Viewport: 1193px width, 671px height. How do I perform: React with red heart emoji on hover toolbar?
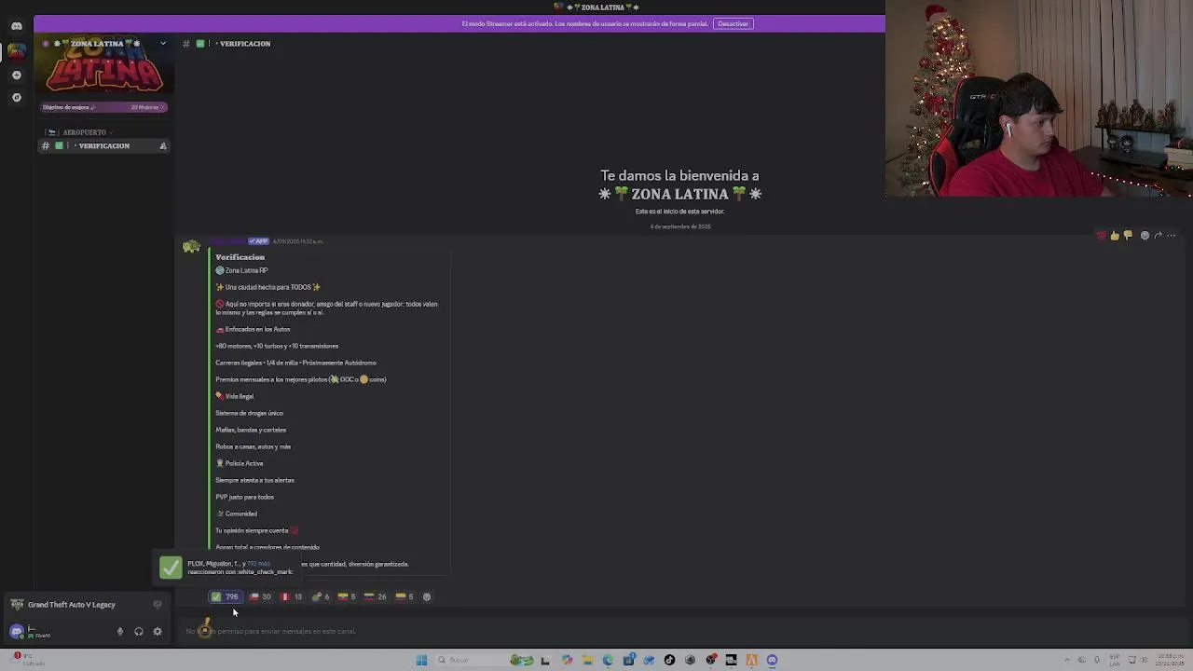(x=1102, y=235)
